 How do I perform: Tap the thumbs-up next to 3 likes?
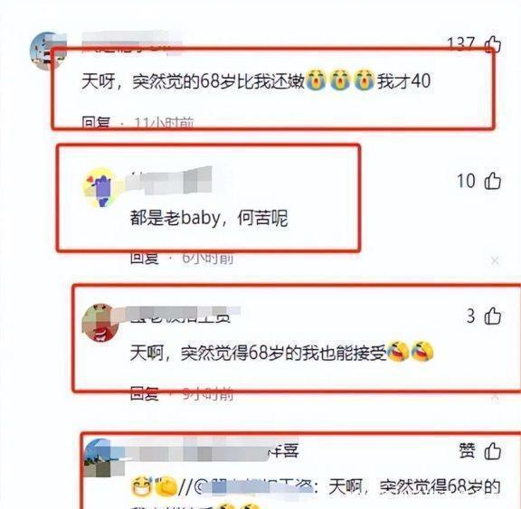(x=492, y=316)
